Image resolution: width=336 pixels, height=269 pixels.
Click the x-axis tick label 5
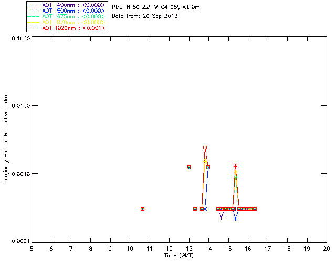pos(31,249)
